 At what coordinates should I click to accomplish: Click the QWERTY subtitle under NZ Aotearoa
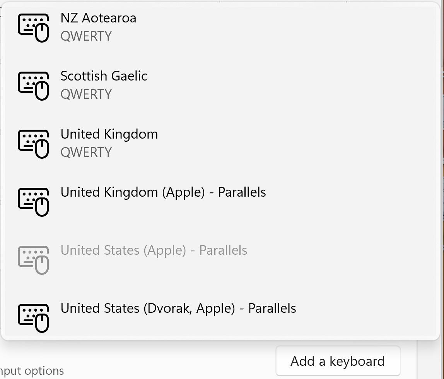point(86,36)
